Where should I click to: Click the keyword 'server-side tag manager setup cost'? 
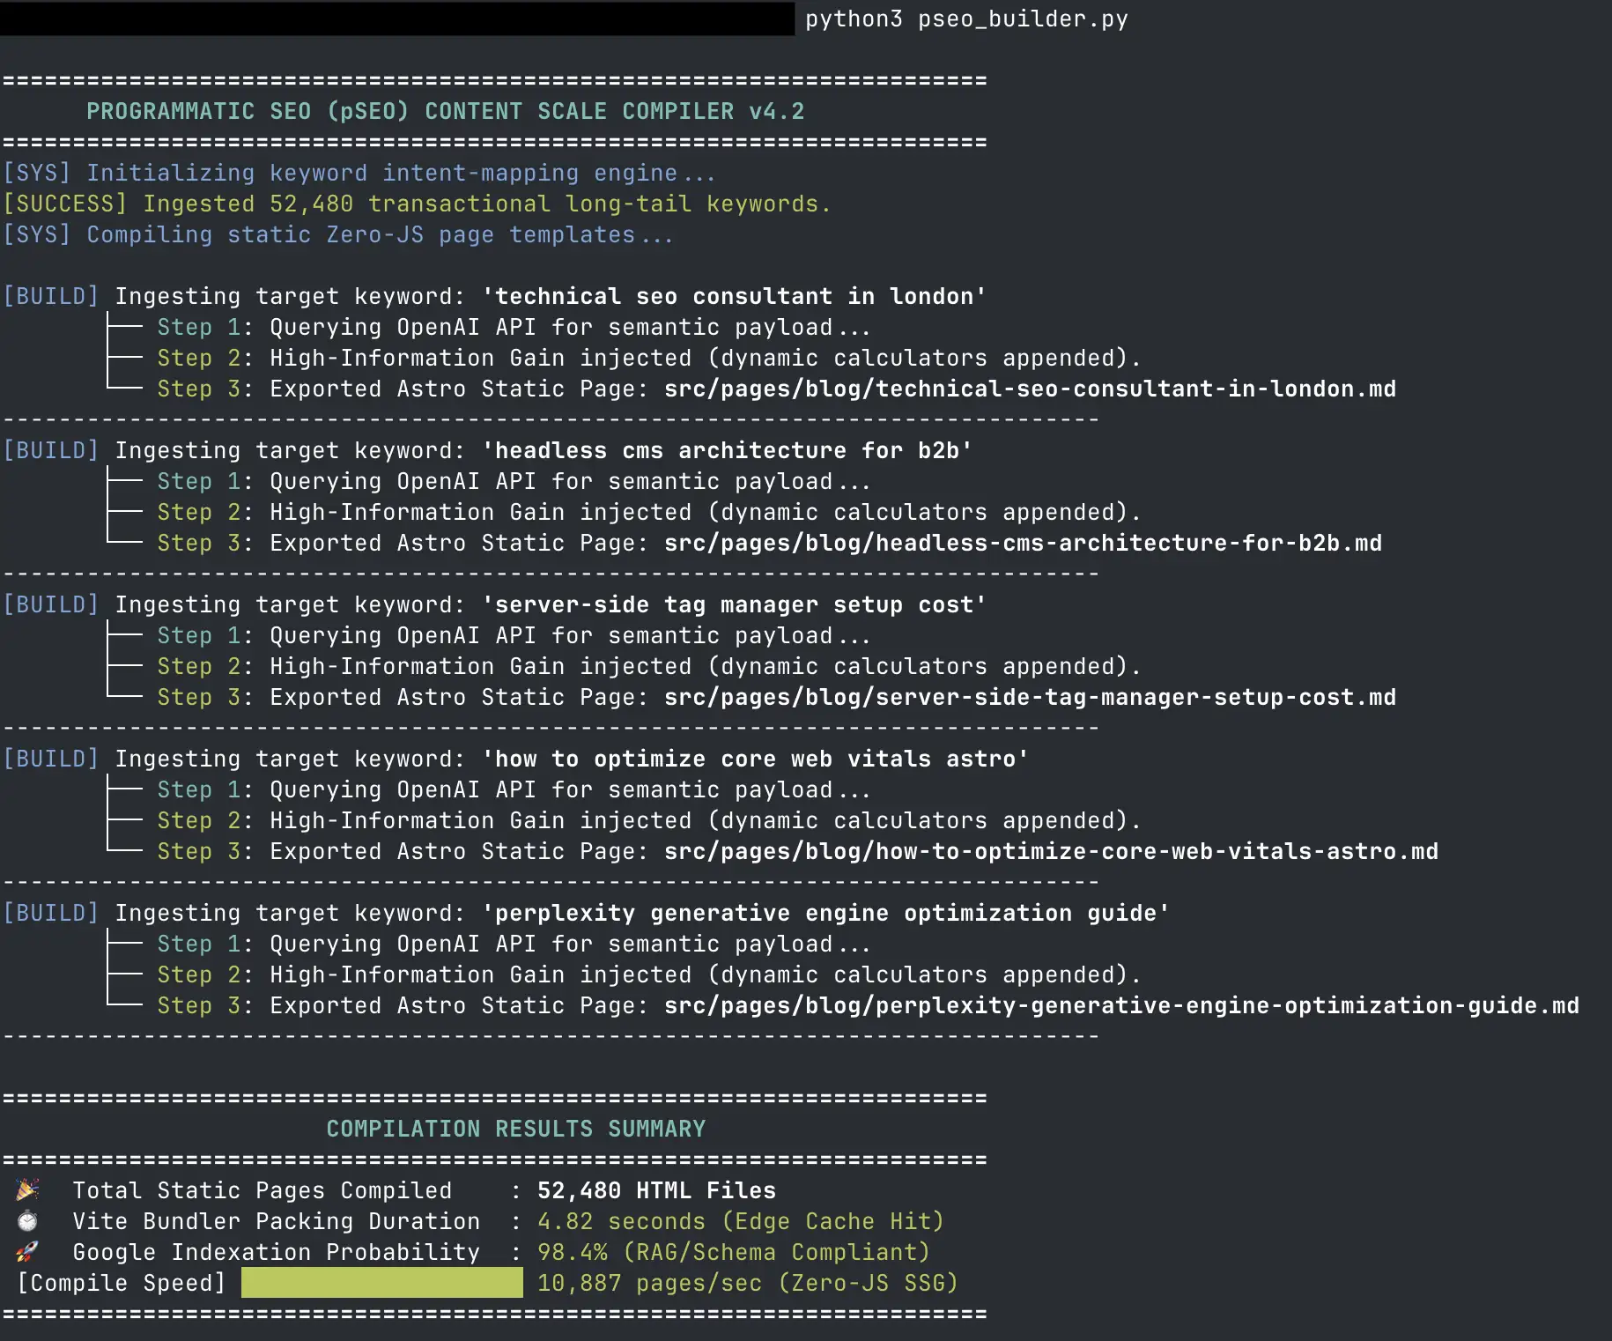pos(735,605)
